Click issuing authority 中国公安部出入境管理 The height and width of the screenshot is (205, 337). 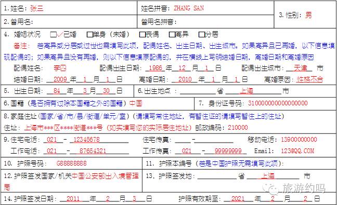[105, 176]
